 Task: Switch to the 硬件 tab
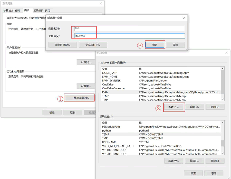point(18,11)
